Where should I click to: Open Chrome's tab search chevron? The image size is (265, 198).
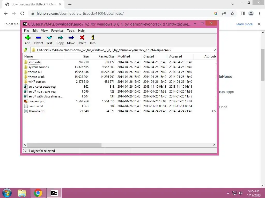tap(233, 4)
